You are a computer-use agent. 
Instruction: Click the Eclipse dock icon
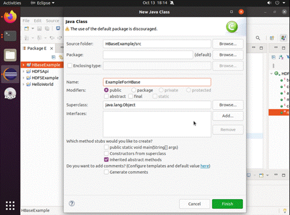[10, 74]
